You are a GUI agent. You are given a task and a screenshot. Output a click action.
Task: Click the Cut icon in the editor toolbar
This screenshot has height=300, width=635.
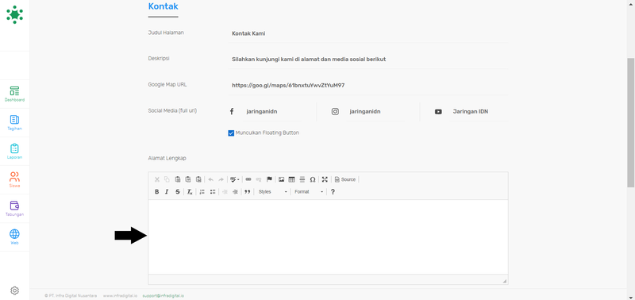[x=157, y=179]
